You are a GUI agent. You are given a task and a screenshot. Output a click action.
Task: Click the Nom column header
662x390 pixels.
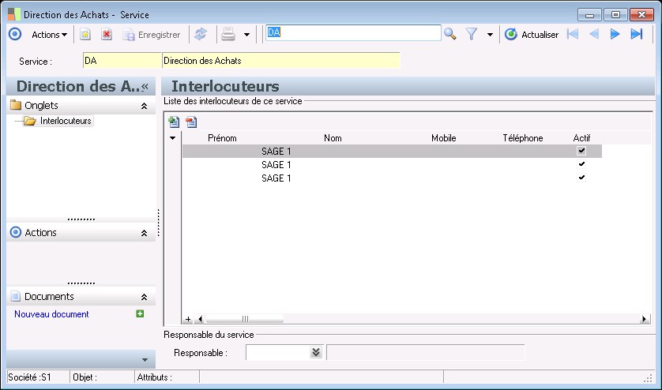[333, 138]
